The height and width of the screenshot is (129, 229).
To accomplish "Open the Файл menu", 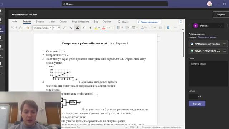I will click(14, 21).
